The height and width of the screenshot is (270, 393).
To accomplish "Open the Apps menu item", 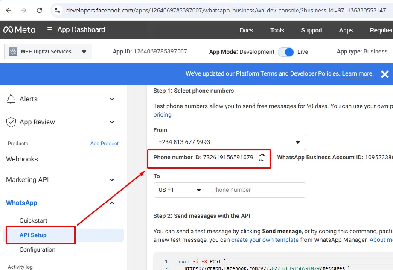I will (x=346, y=30).
